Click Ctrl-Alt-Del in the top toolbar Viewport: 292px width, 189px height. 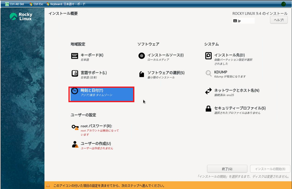15,4
